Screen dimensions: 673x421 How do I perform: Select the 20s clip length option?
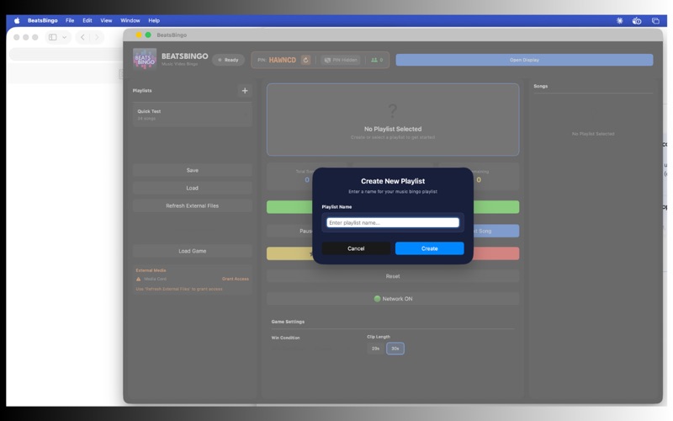click(375, 349)
